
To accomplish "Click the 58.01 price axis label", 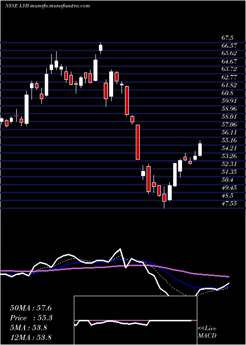I will pos(229,117).
